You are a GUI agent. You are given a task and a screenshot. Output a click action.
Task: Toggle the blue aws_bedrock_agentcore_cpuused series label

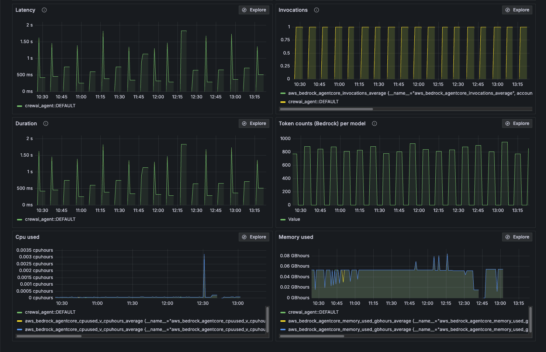[145, 330]
